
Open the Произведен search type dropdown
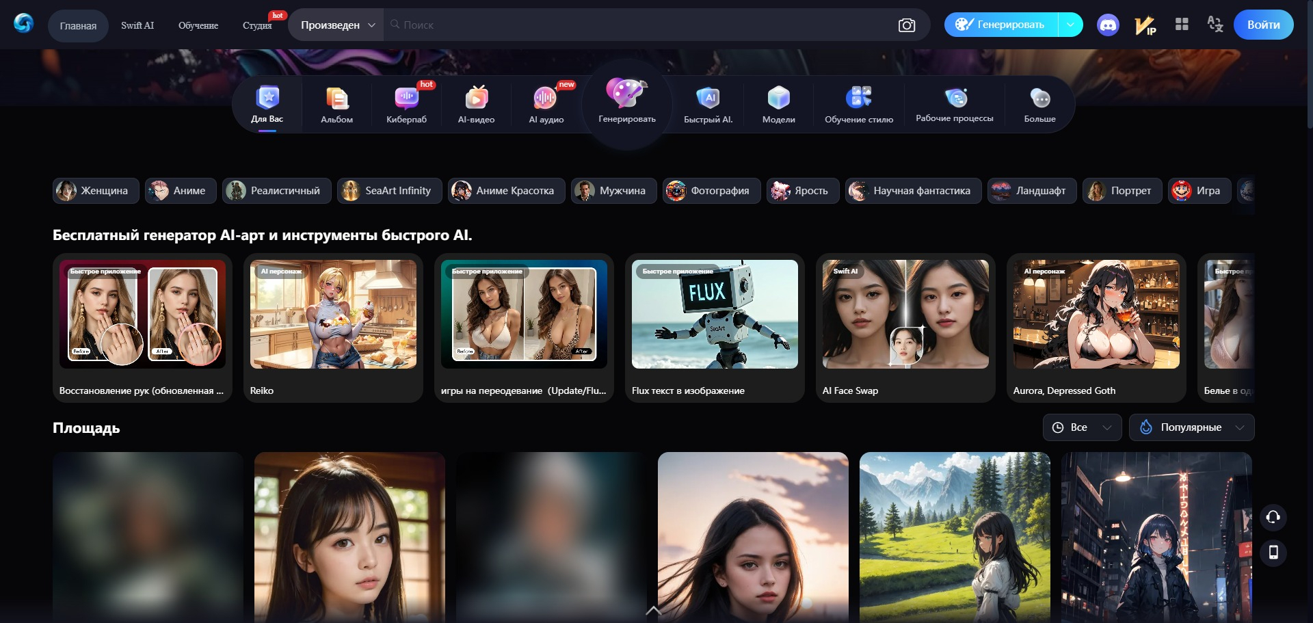337,25
